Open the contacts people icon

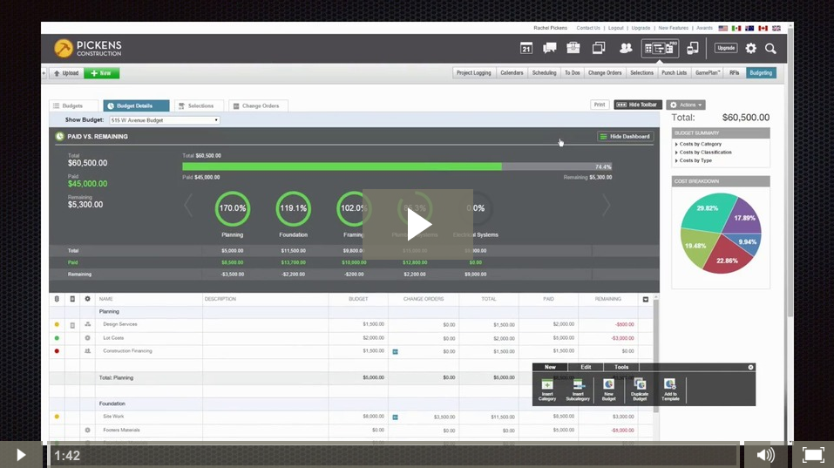pyautogui.click(x=626, y=49)
